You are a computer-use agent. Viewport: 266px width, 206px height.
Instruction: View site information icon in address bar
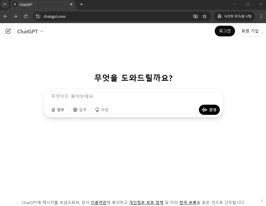pyautogui.click(x=38, y=16)
